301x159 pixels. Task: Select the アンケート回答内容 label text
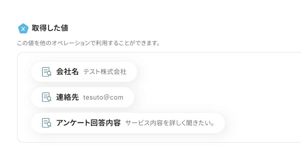pos(88,123)
